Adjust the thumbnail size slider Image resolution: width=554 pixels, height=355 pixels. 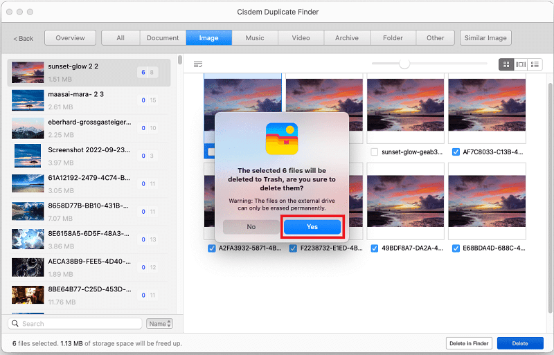pyautogui.click(x=404, y=64)
